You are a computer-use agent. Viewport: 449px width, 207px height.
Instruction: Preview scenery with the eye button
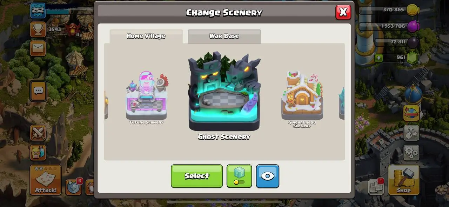268,176
